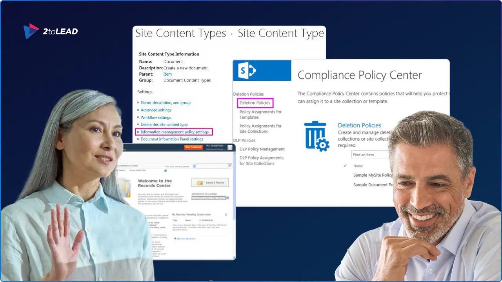Click the Compliance Policy Center title
Viewport: 502px width, 282px height.
pos(360,75)
